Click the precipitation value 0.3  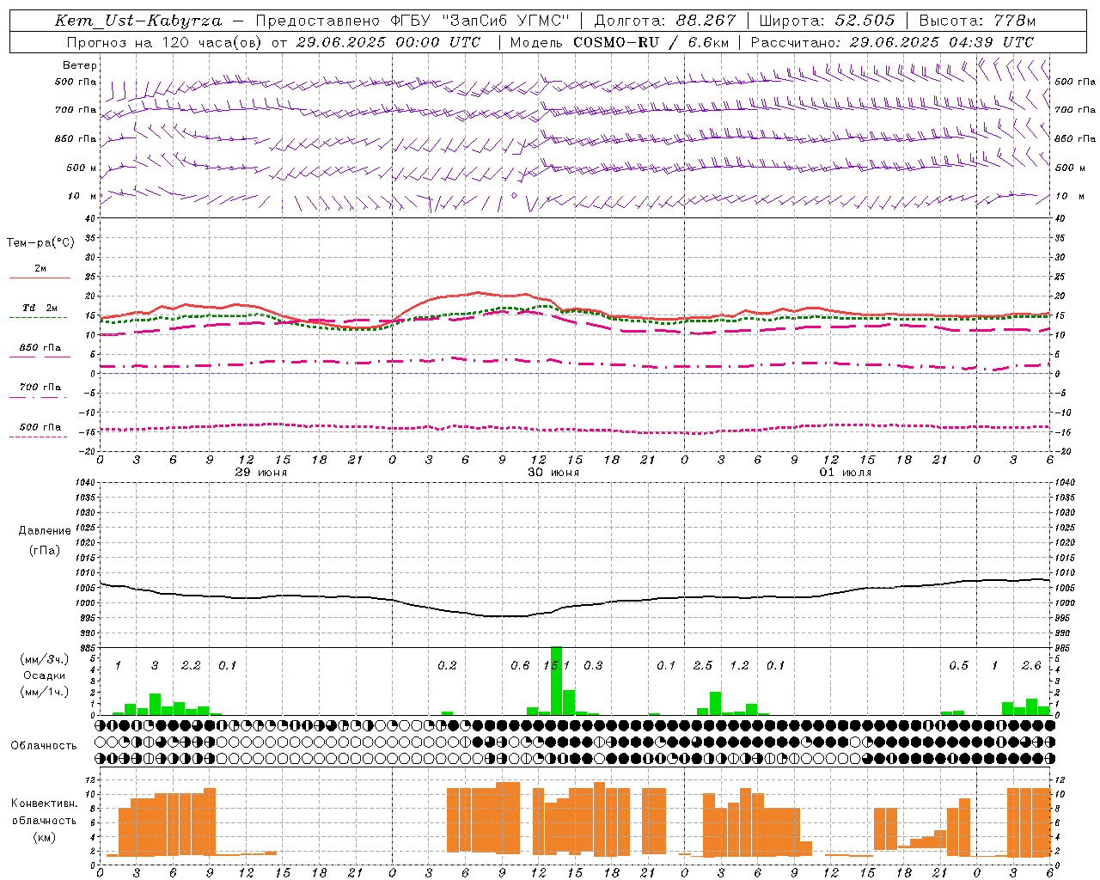(593, 665)
